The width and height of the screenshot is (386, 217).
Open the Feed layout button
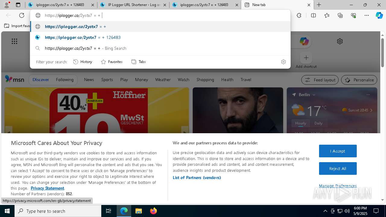pyautogui.click(x=320, y=80)
